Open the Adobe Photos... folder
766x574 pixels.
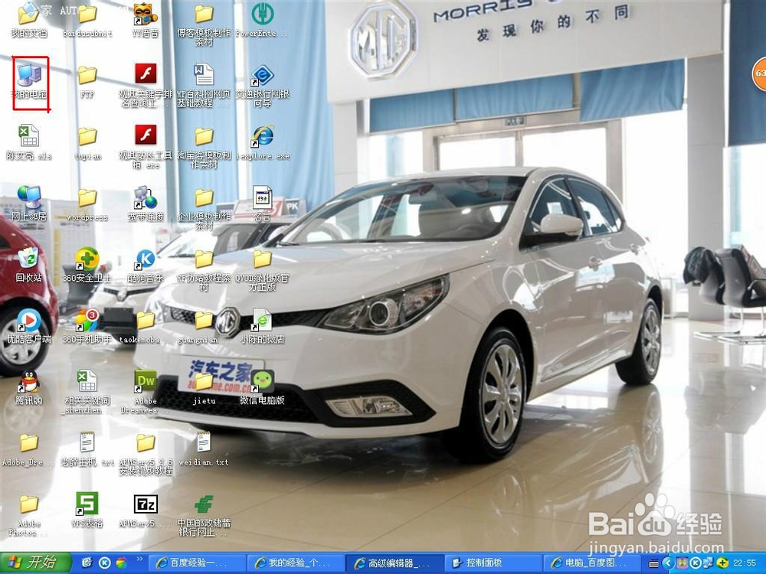coord(28,504)
